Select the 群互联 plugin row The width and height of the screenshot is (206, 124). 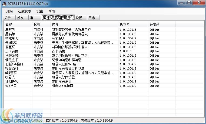(x=104, y=47)
